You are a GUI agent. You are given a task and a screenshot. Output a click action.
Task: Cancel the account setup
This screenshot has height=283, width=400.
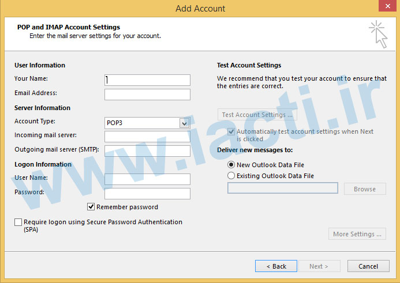tap(368, 266)
